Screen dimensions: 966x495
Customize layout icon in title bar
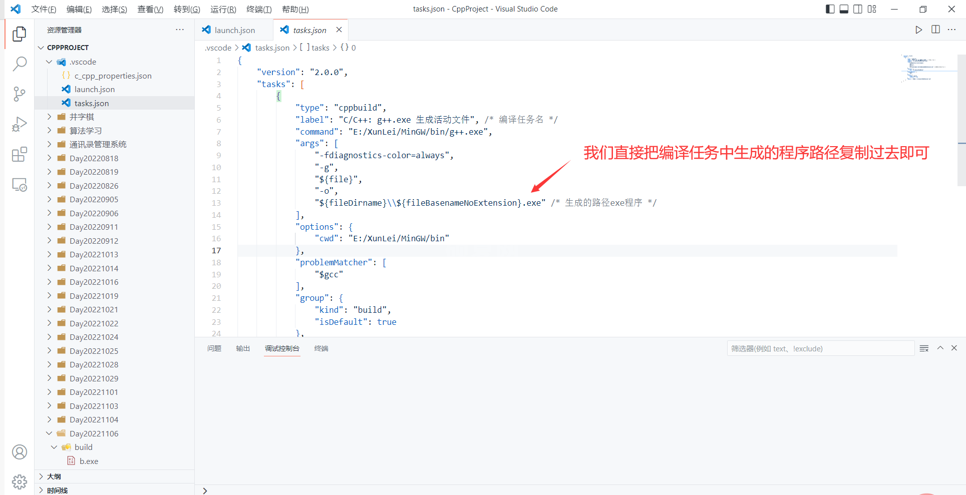(x=872, y=9)
